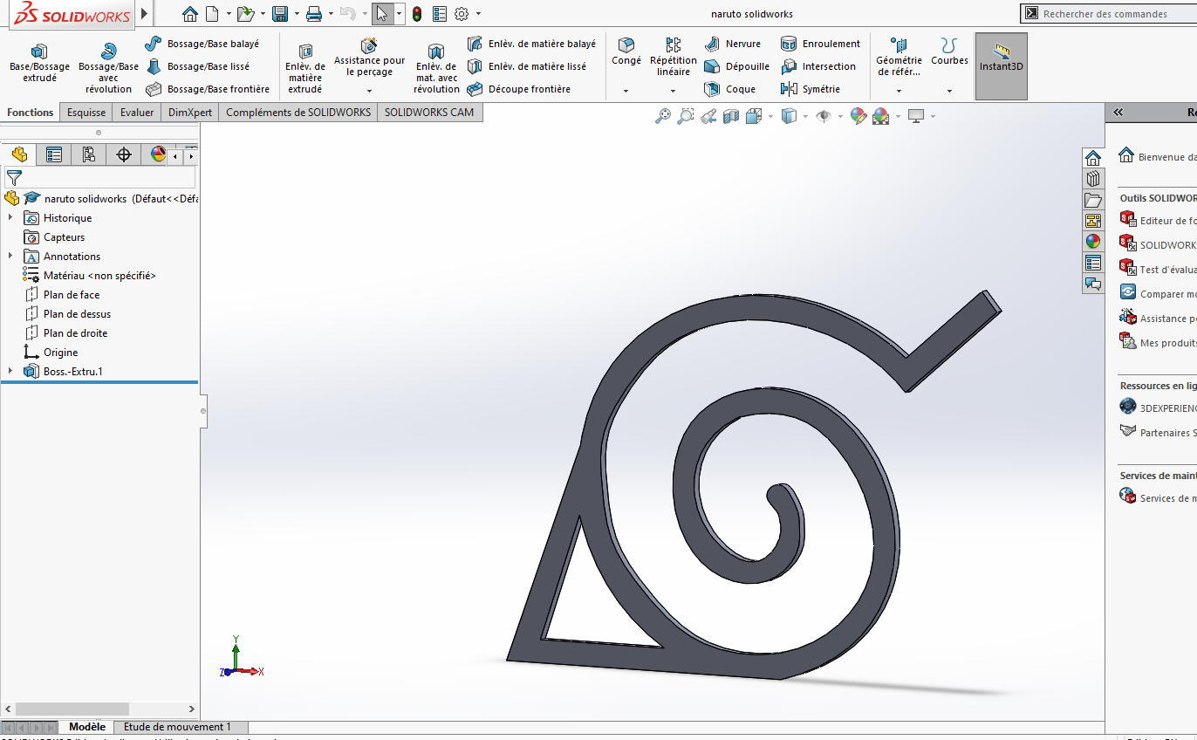Screen dimensions: 1197x740
Task: Expand the Annotations tree node
Action: [10, 256]
